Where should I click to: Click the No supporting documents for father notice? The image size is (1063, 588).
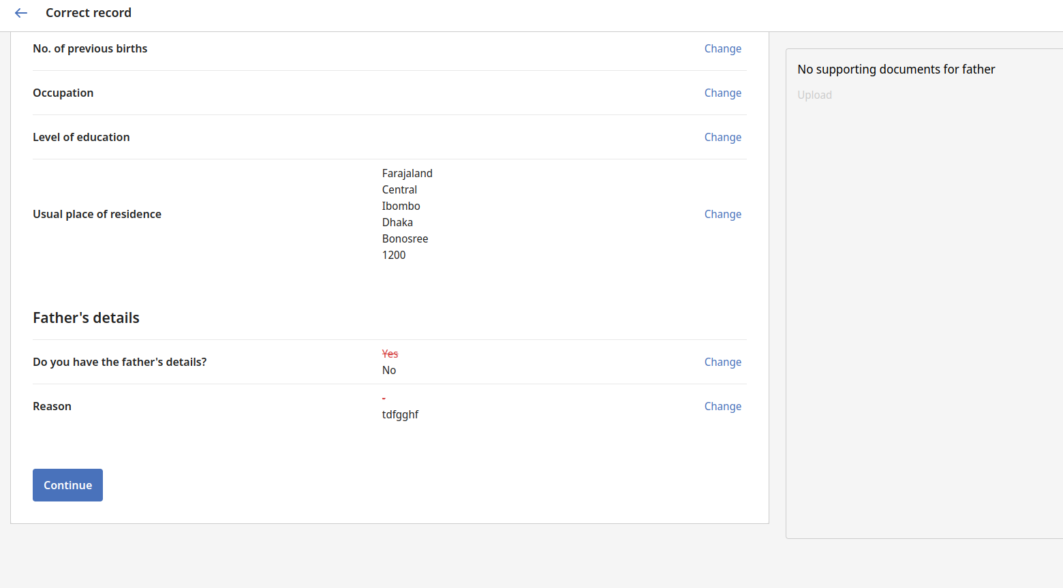click(896, 69)
